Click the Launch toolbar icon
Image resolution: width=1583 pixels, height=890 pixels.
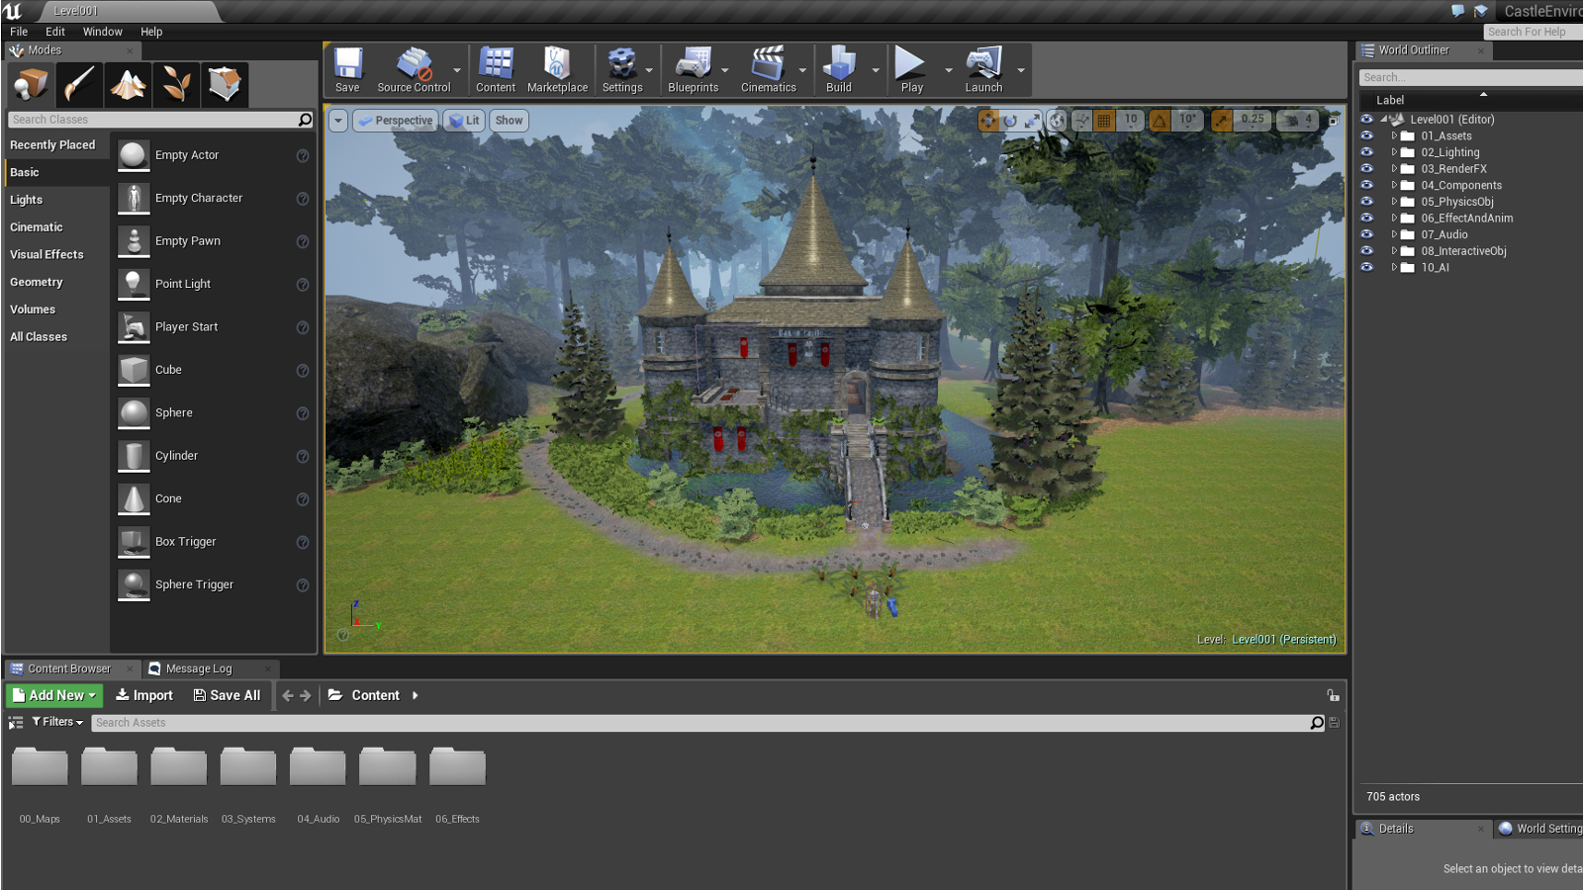[983, 70]
